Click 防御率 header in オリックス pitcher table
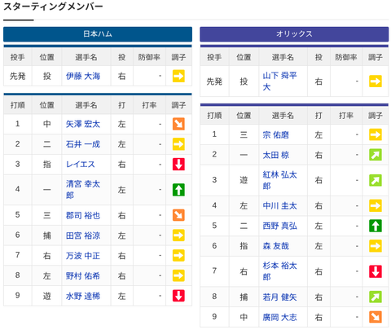Viewport: 391px width, 330px height. click(x=346, y=57)
